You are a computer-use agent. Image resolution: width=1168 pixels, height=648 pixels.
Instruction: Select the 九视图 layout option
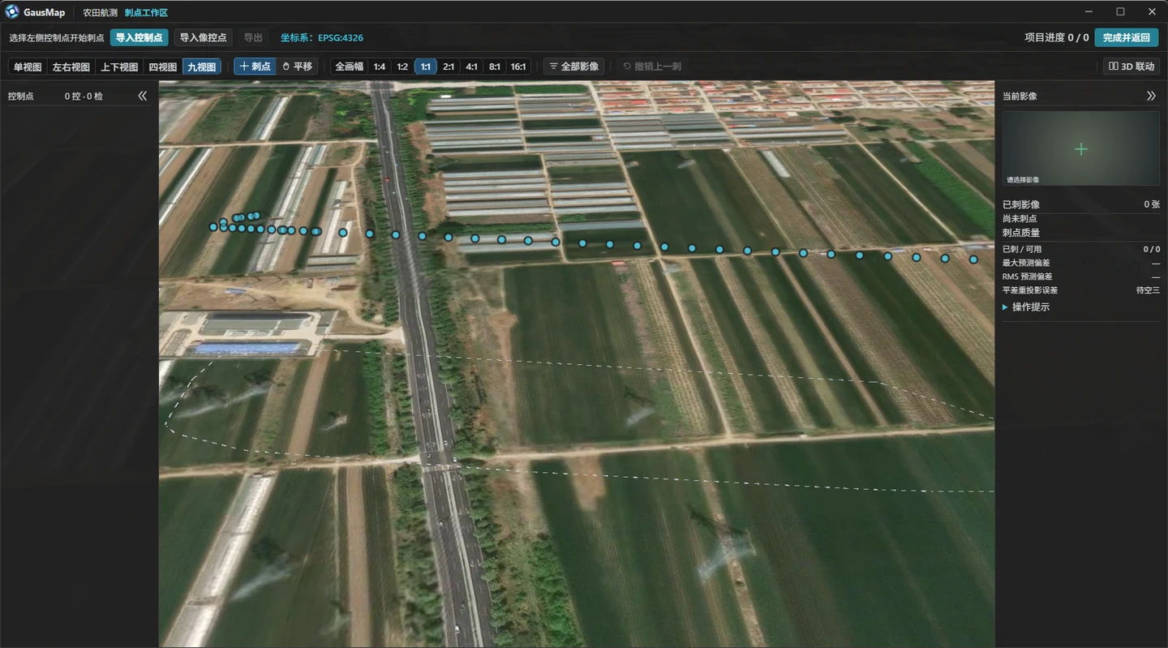[202, 67]
